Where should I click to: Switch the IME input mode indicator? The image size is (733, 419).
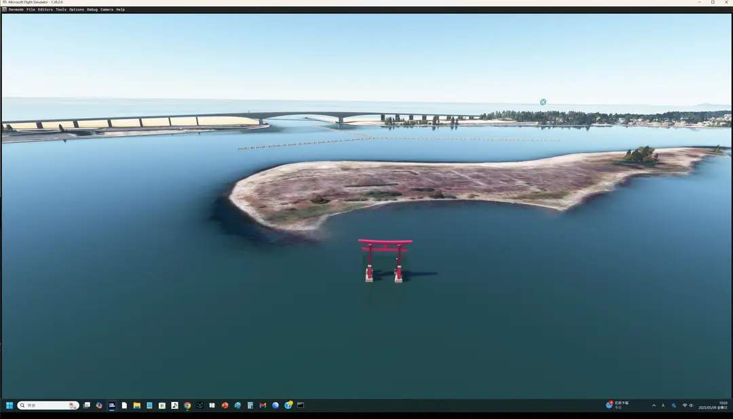tap(663, 405)
